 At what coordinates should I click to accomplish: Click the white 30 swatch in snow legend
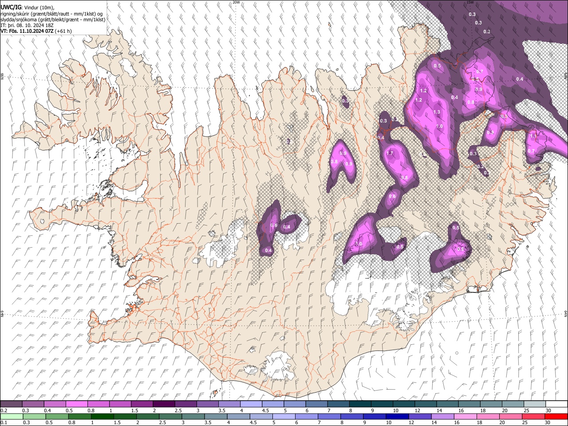coord(556,404)
